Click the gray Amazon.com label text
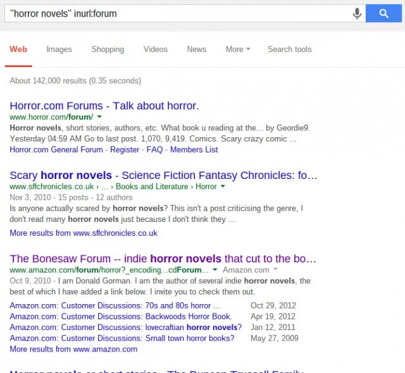 pos(246,270)
